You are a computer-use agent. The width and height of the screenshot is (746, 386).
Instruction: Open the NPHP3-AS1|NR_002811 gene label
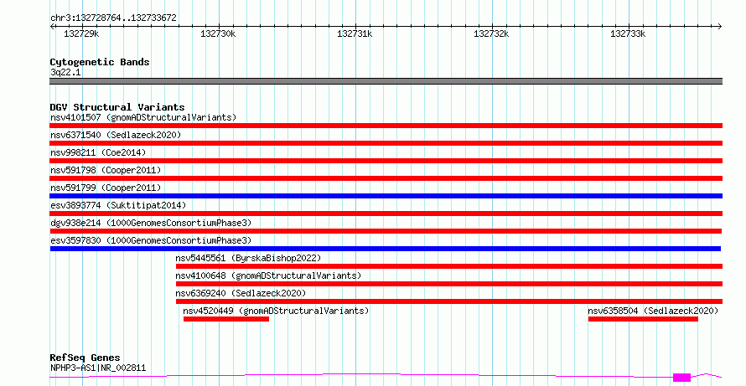[98, 368]
